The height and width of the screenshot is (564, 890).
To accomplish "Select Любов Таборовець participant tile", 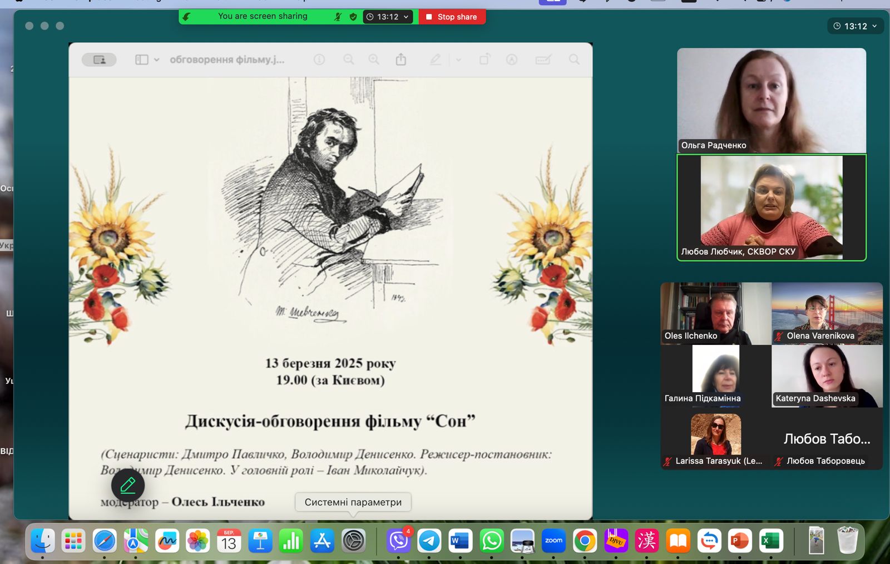I will point(827,439).
